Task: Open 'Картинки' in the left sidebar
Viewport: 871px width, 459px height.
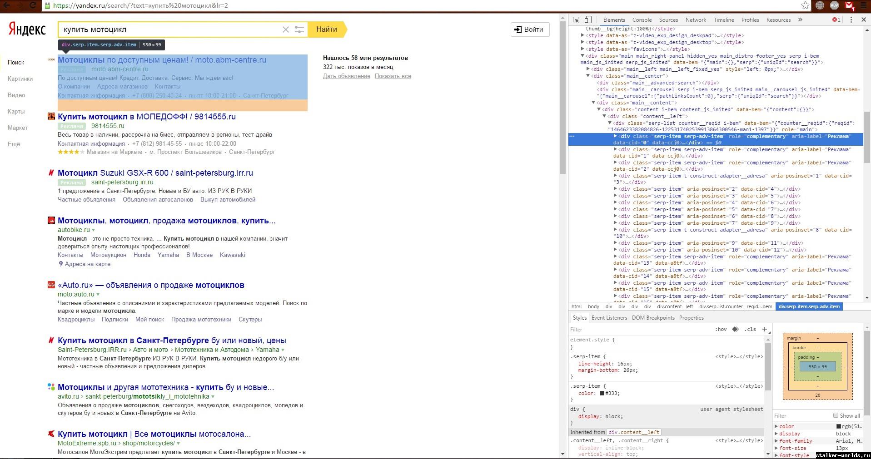Action: (20, 79)
